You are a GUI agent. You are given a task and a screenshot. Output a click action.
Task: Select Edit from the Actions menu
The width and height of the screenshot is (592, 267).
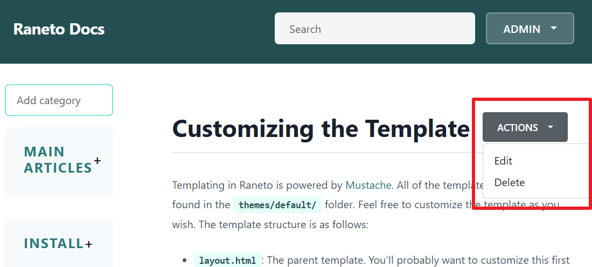pyautogui.click(x=503, y=161)
